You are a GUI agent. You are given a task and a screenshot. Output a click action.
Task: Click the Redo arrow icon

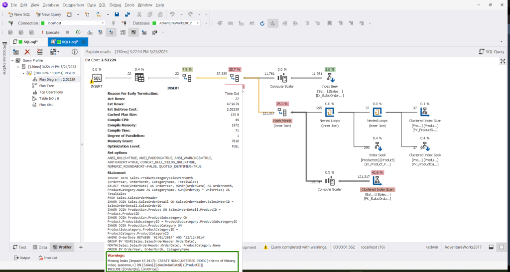tap(191, 14)
